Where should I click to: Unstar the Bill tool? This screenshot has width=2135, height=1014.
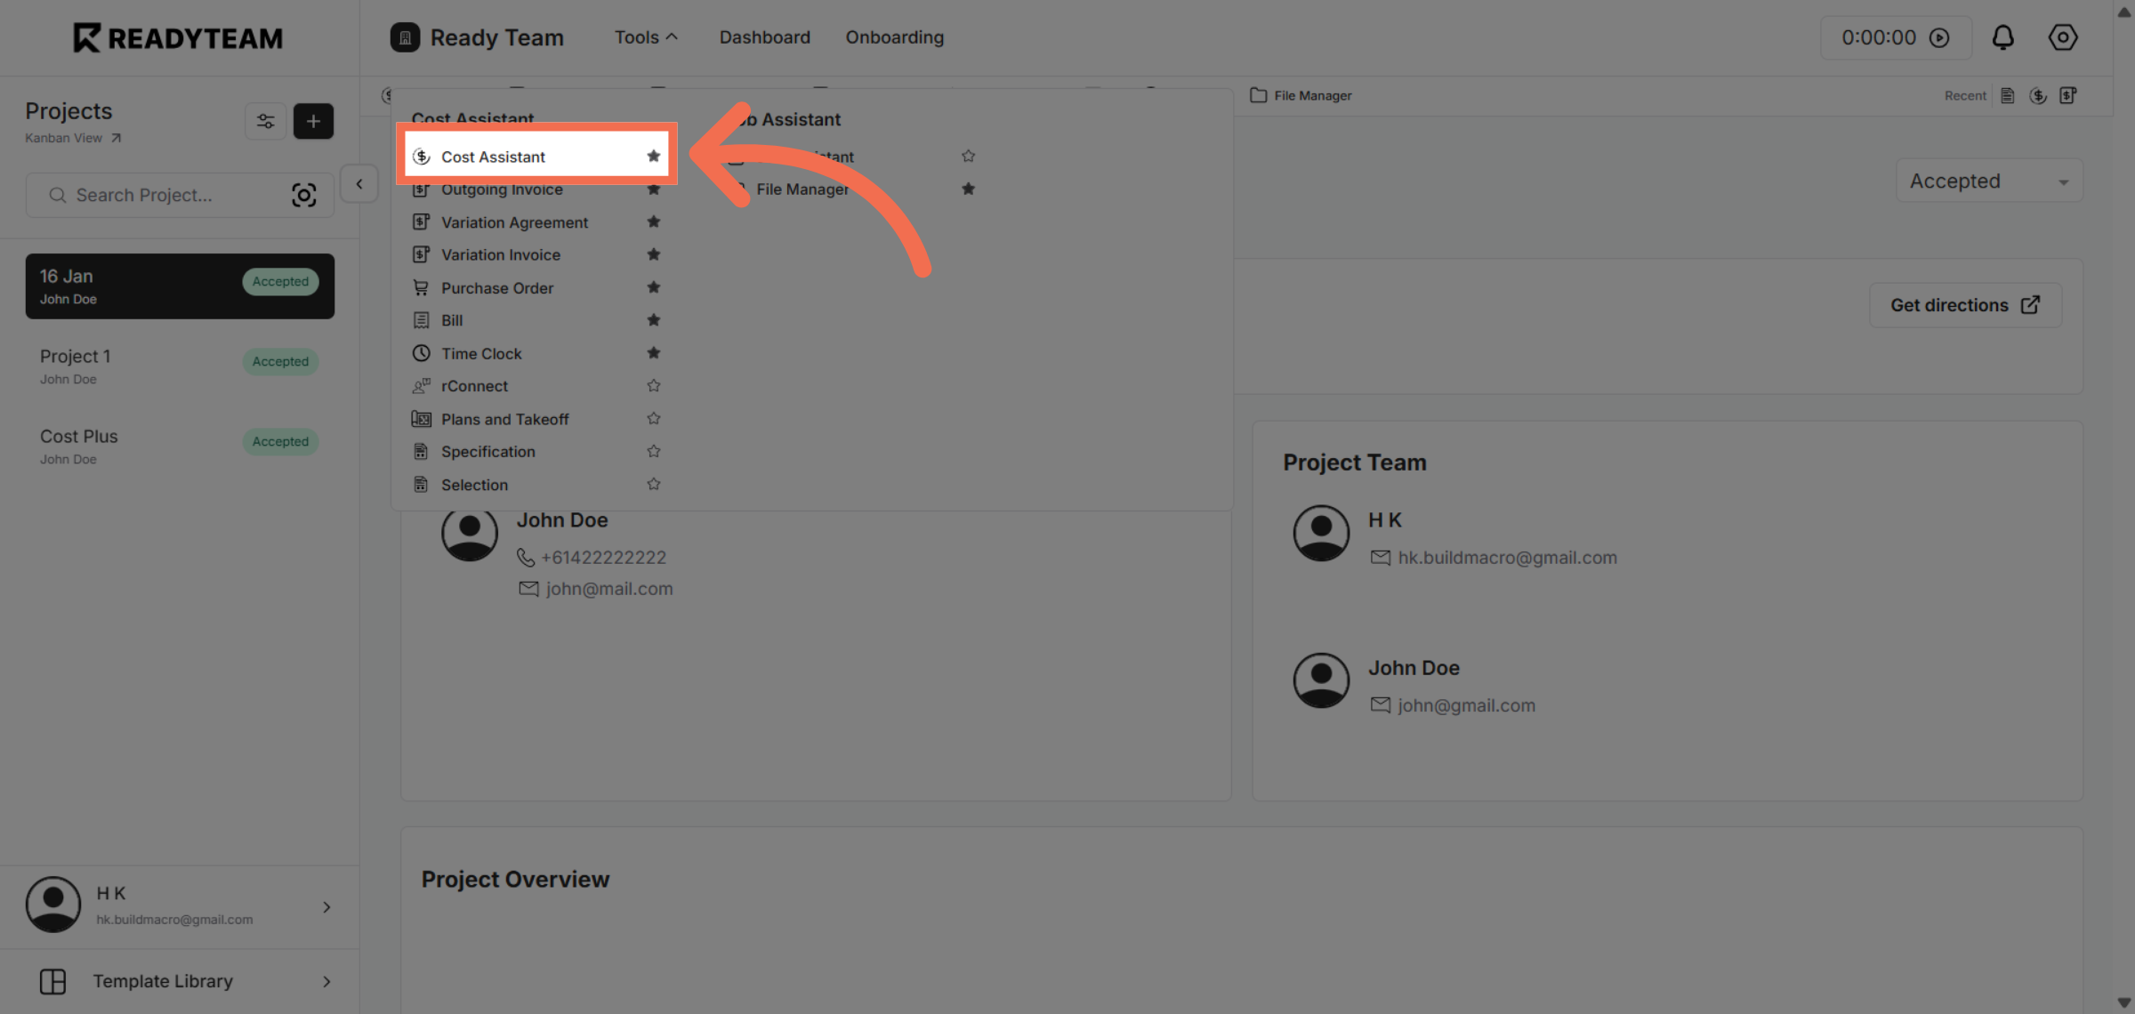click(654, 320)
